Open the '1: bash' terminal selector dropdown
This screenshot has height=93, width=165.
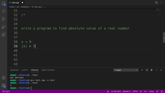coord(126,70)
